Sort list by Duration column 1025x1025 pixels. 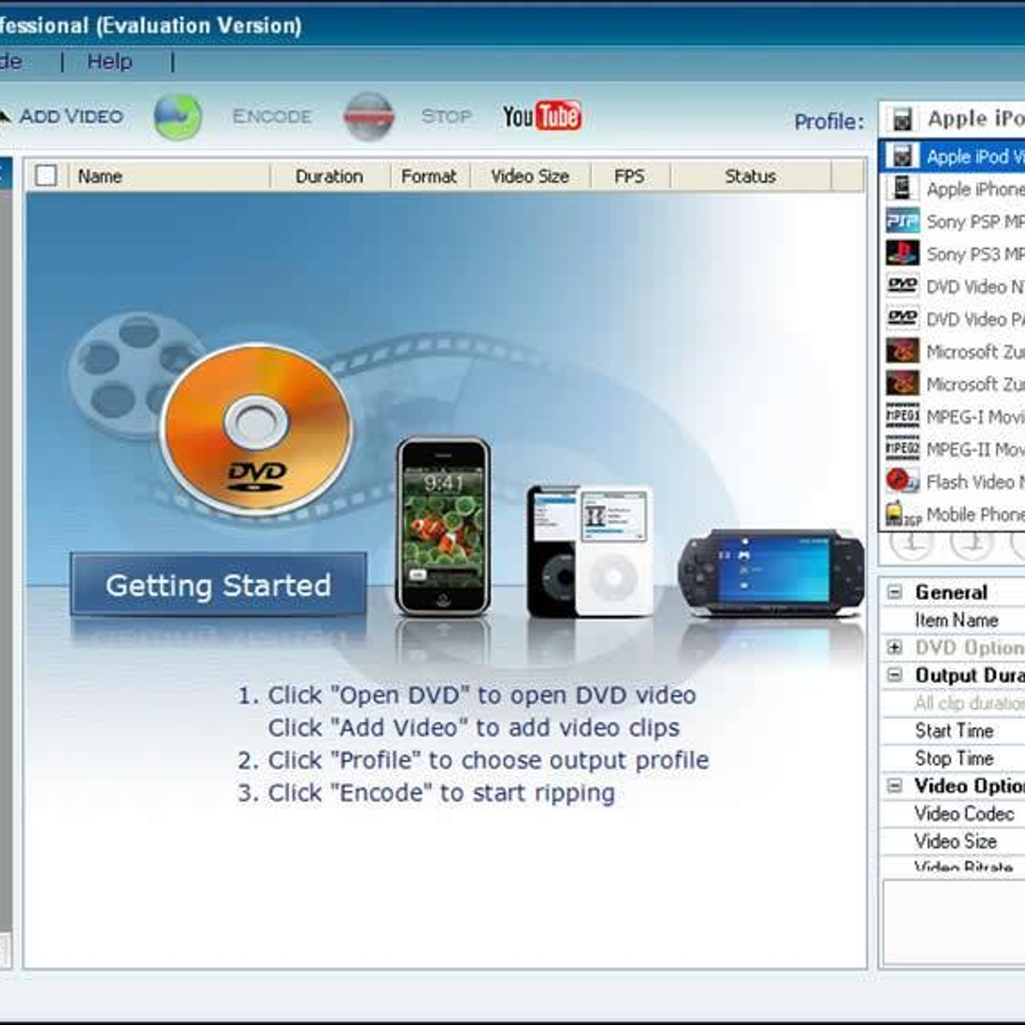tap(329, 176)
